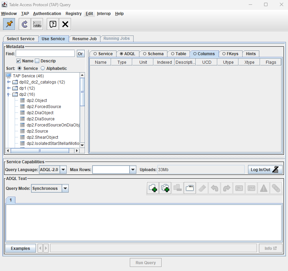This screenshot has height=271, width=288.
Task: Click the table icon beside dp2.ShearObject
Action: (22, 137)
